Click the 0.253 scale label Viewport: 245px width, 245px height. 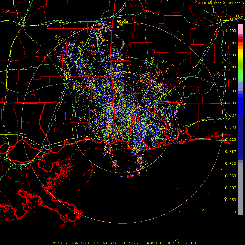point(231,200)
